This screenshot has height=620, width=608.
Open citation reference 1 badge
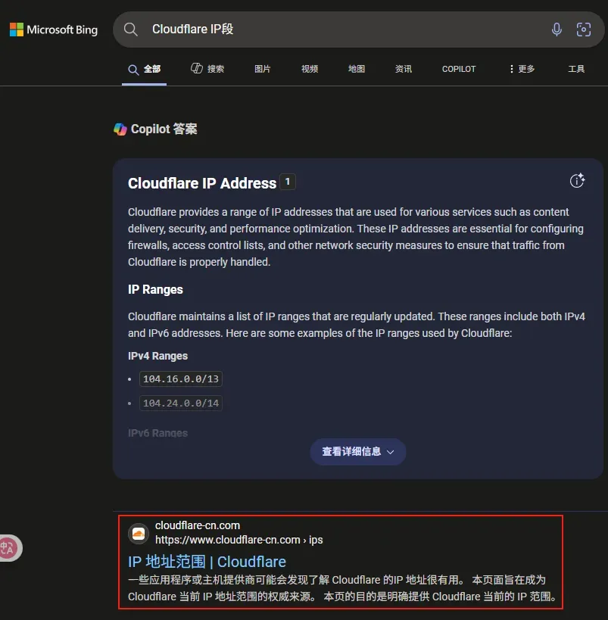(288, 182)
